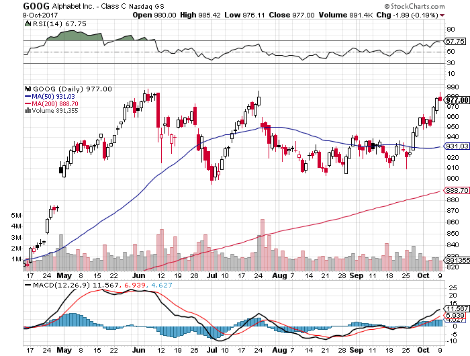Click the green RSI indicator icon
The height and width of the screenshot is (356, 470).
click(28, 24)
